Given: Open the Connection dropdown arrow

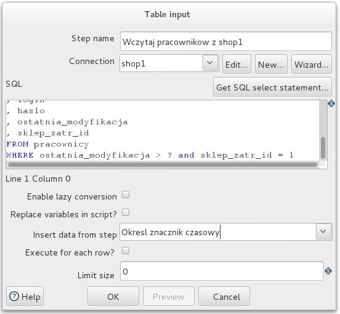Looking at the screenshot, I should (210, 63).
